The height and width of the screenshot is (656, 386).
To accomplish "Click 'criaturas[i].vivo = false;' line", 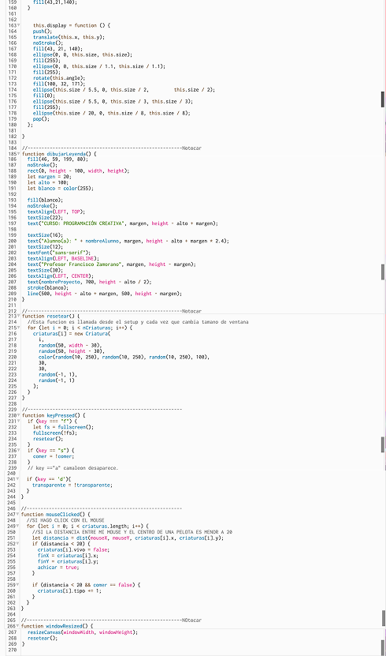I will point(73,549).
